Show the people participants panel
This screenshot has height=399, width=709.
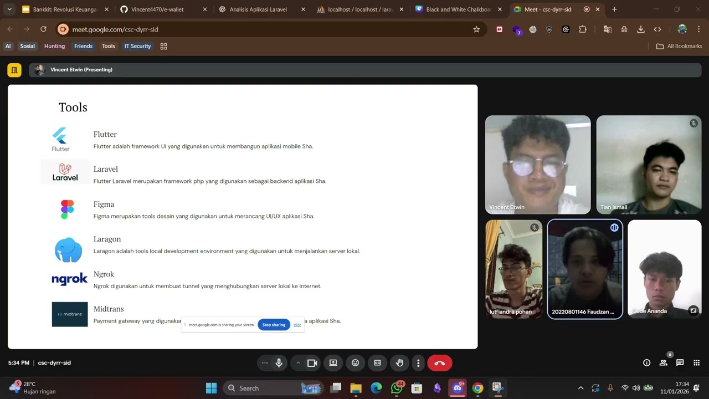click(x=663, y=363)
